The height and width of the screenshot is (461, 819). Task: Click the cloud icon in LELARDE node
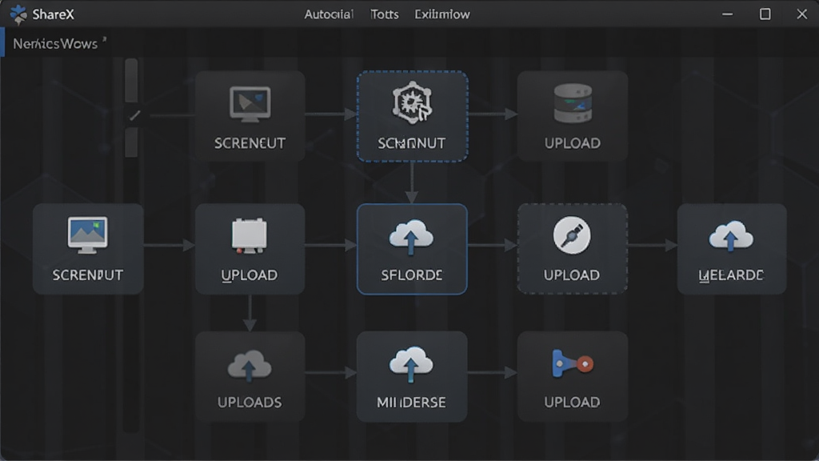tap(731, 236)
